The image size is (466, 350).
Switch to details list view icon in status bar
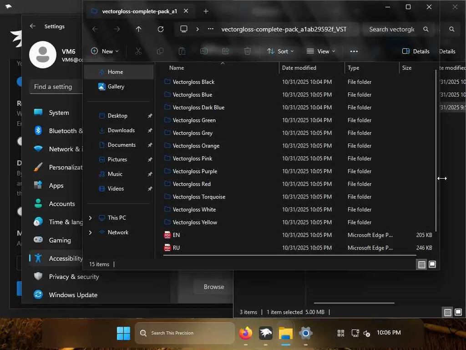tap(421, 264)
